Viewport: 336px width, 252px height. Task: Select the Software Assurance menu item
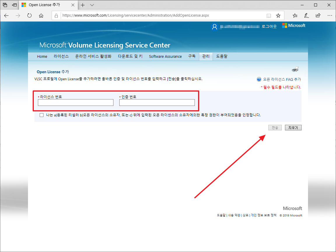point(165,56)
